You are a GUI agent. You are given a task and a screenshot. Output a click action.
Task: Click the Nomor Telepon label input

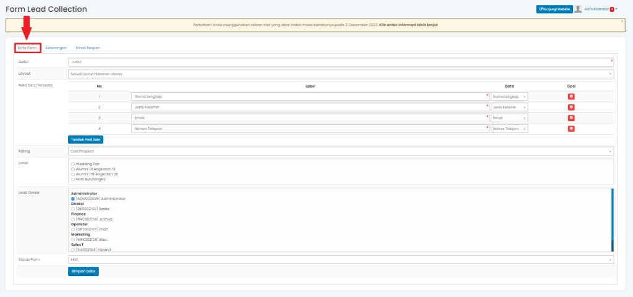click(x=310, y=128)
